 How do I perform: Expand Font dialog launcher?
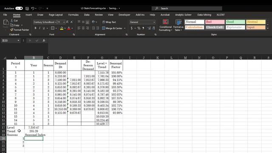[x=74, y=34]
